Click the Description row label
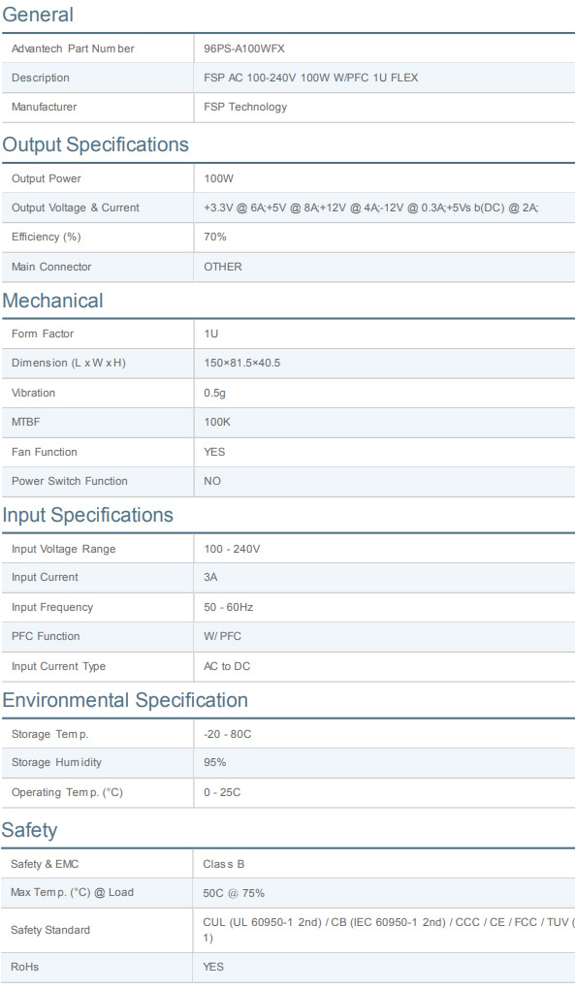 click(x=41, y=78)
